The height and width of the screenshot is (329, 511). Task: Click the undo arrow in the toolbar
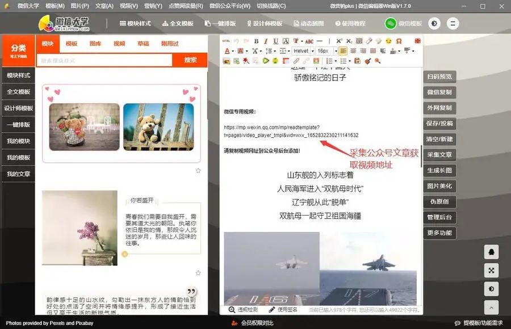click(236, 41)
